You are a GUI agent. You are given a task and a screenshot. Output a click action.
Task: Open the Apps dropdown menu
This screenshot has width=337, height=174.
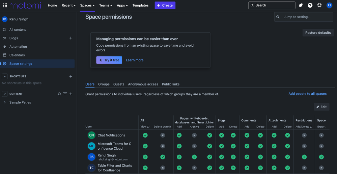pyautogui.click(x=122, y=5)
